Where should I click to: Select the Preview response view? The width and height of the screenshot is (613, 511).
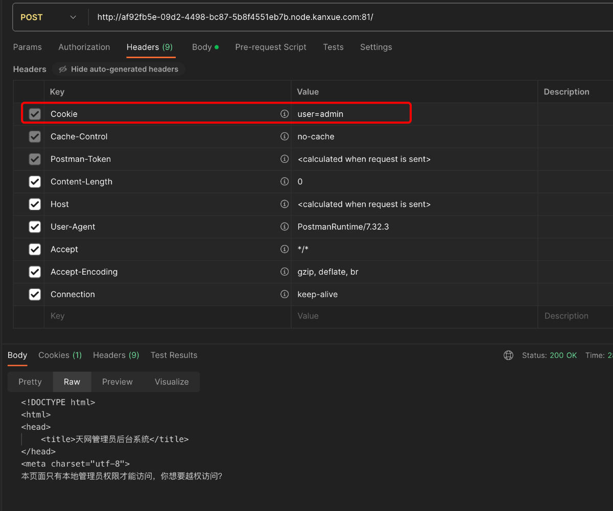point(117,382)
